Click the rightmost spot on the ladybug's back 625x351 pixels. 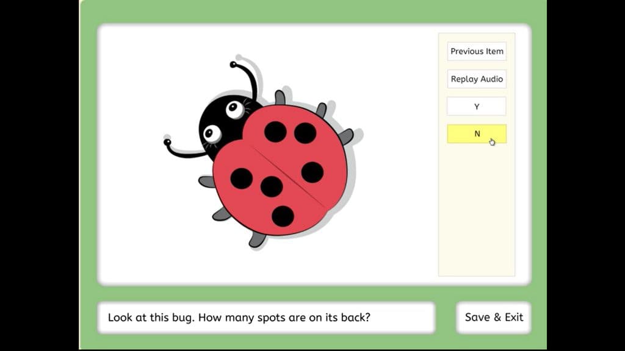coord(312,172)
